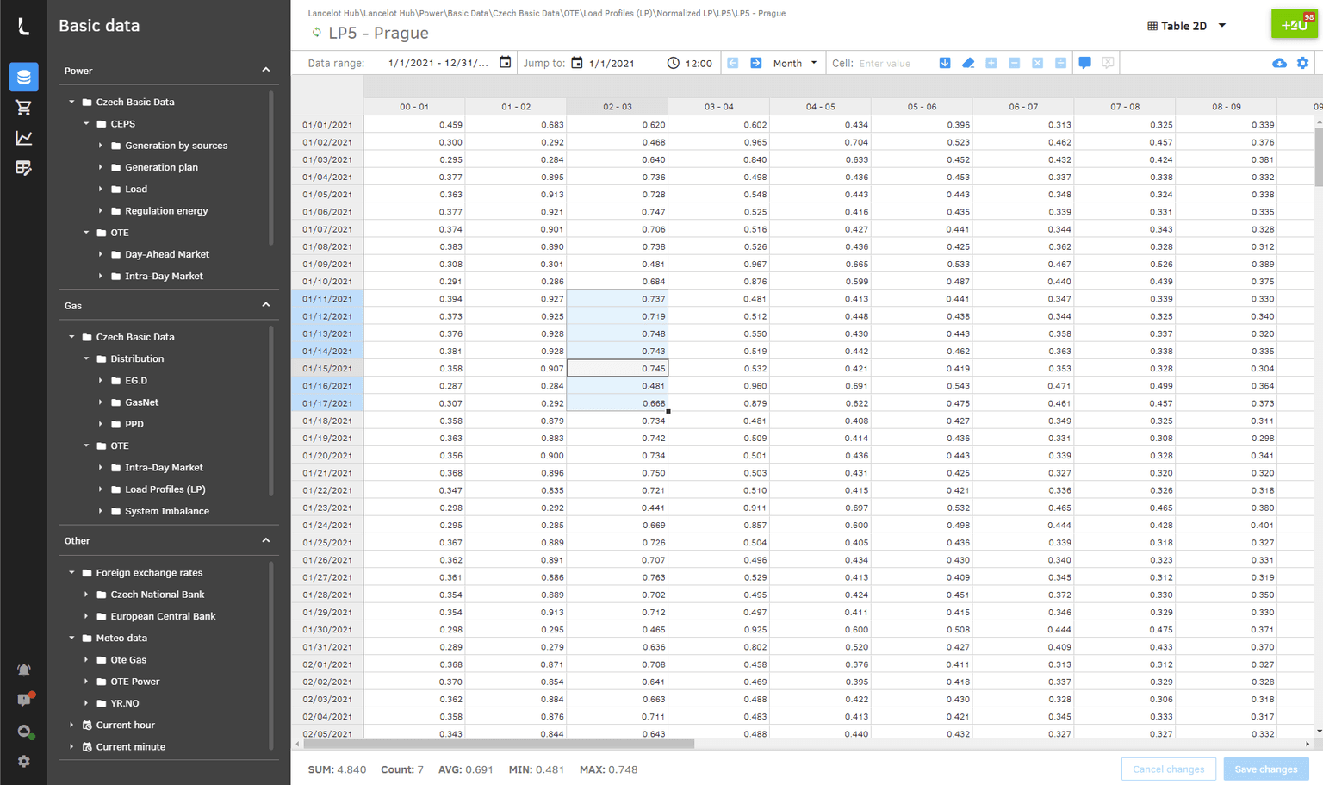Collapse the Gas section chevron
The image size is (1323, 785).
coord(265,305)
